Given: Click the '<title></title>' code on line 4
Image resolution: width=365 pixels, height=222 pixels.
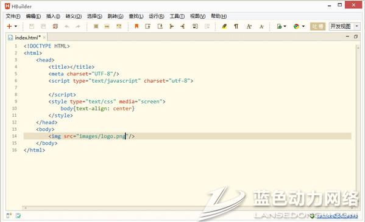Looking at the screenshot, I should (x=71, y=67).
